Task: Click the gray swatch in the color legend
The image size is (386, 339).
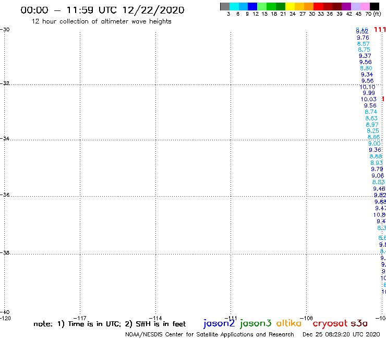Action: (225, 6)
